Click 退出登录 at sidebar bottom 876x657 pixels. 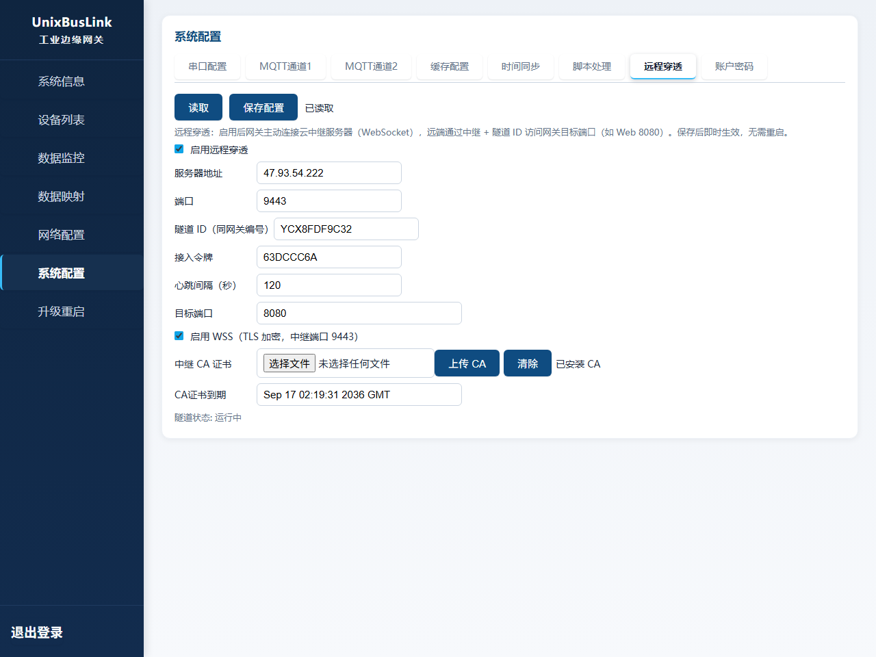click(x=37, y=632)
